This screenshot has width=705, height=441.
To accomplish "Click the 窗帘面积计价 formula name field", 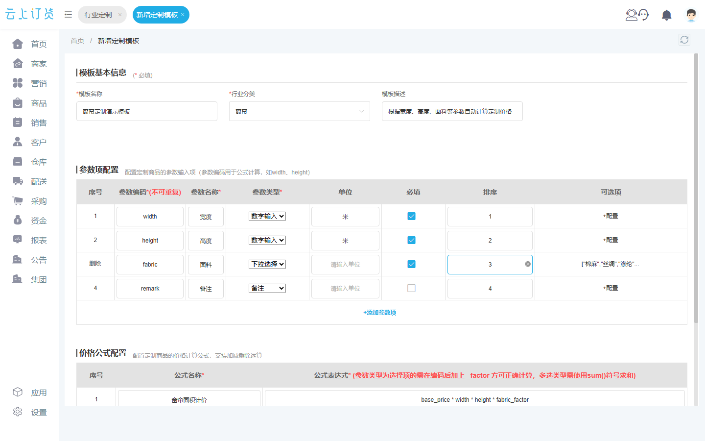I will click(189, 399).
